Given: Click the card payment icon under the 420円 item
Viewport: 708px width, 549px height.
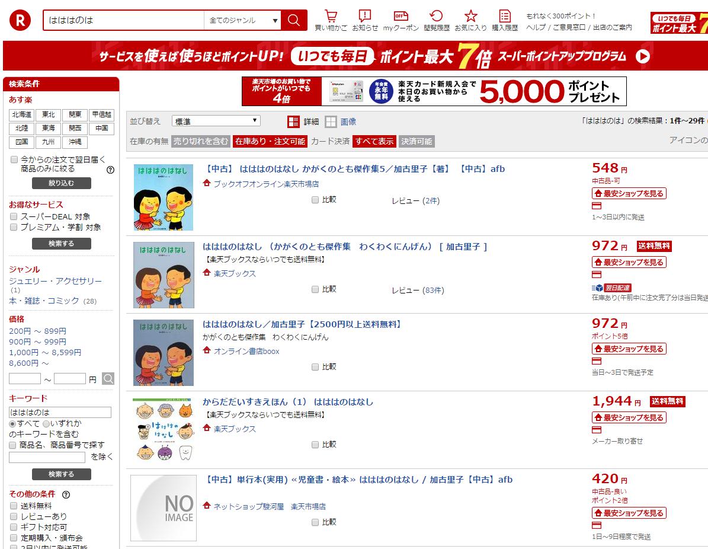Looking at the screenshot, I should (x=597, y=525).
